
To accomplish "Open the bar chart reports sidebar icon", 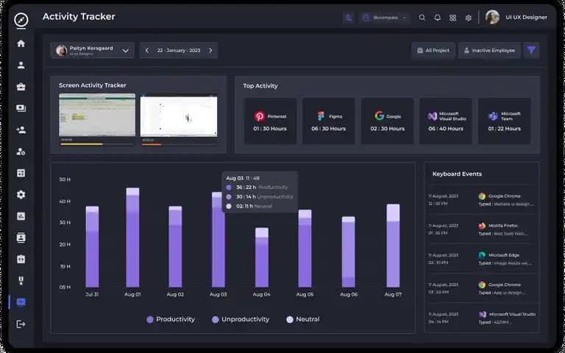I will coord(21,216).
